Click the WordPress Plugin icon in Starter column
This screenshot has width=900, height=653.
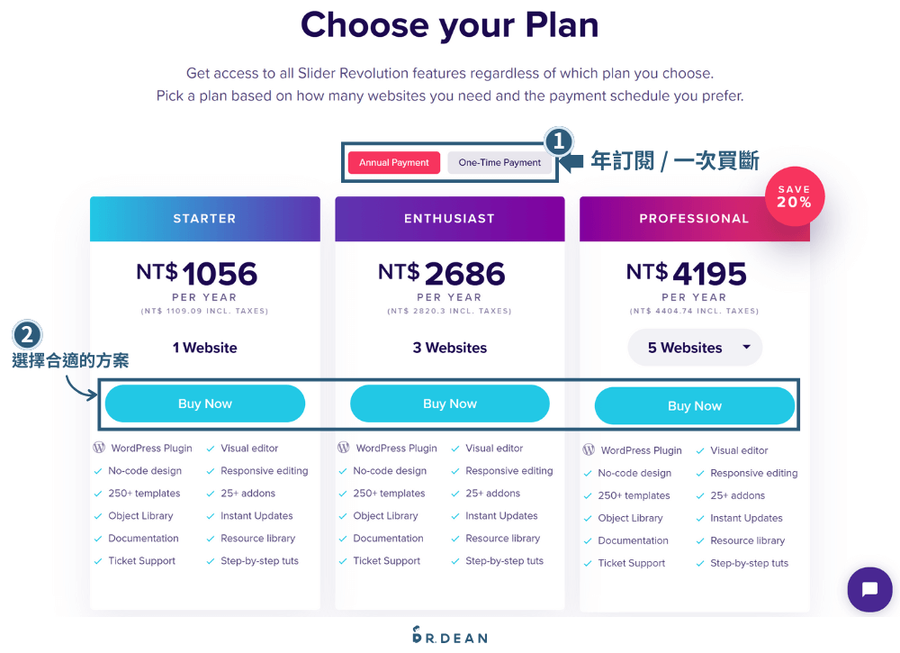100,448
